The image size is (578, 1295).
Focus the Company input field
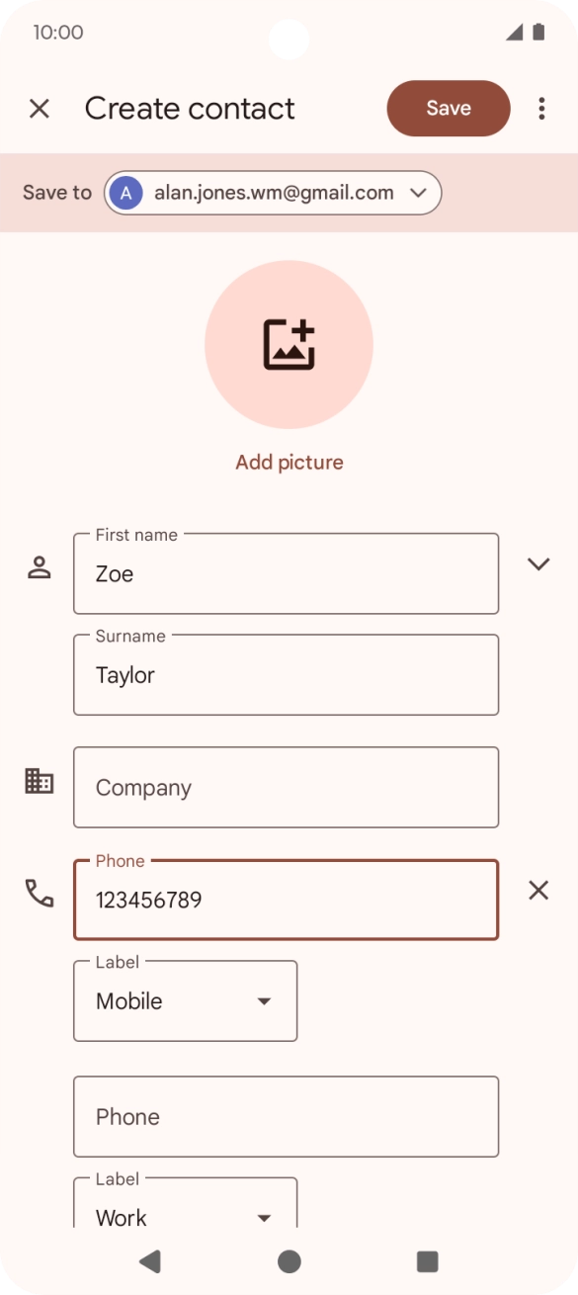(x=287, y=788)
